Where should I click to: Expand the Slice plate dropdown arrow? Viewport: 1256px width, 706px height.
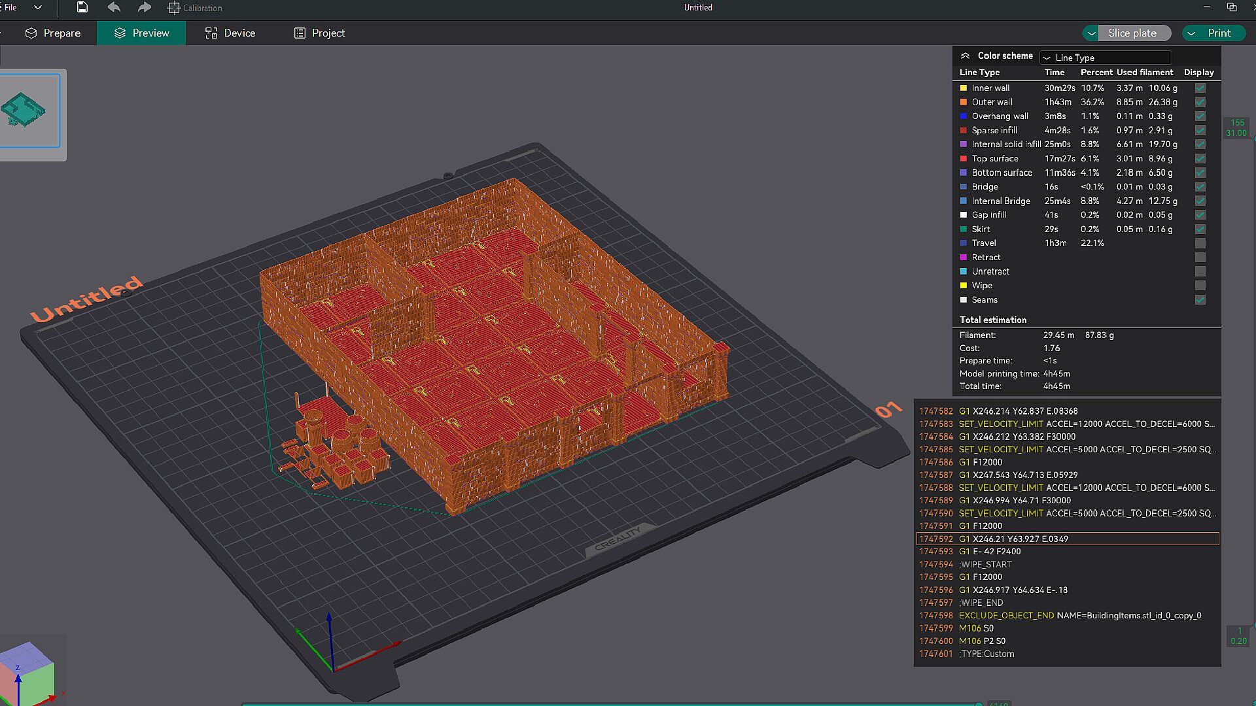coord(1091,33)
